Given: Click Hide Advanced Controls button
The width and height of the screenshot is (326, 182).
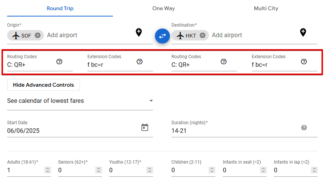Looking at the screenshot, I should coord(44,85).
